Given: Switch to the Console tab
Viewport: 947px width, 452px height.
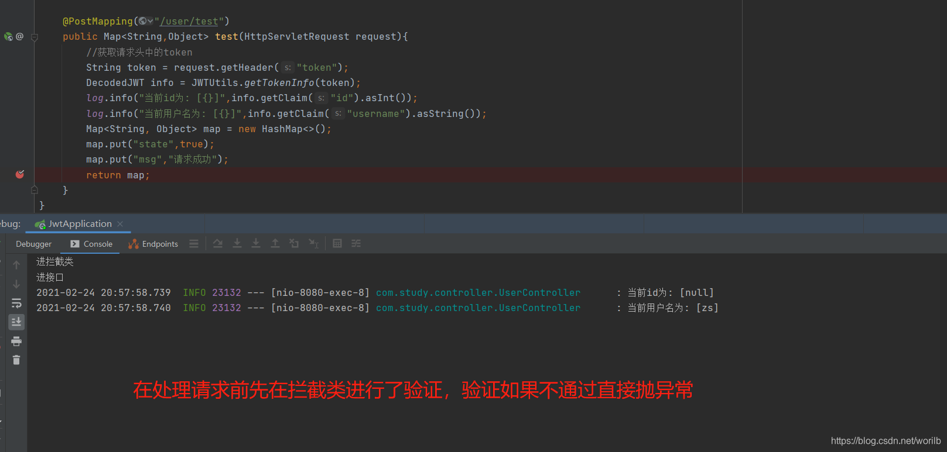Looking at the screenshot, I should click(91, 244).
